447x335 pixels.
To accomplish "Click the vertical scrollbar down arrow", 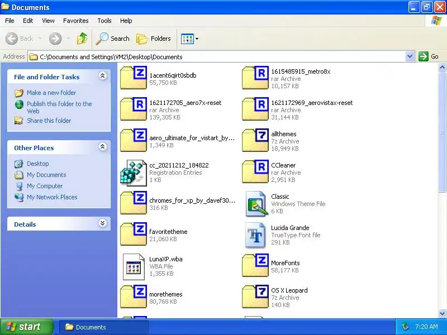I will (442, 313).
